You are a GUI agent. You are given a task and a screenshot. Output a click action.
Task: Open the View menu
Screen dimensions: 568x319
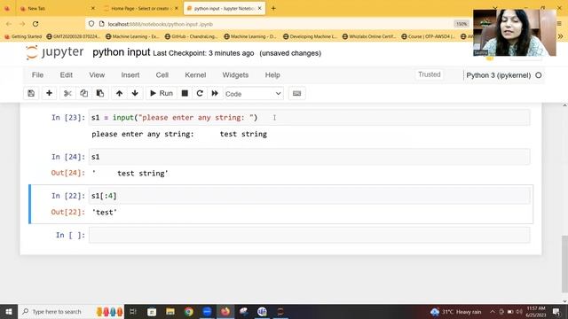pos(97,74)
